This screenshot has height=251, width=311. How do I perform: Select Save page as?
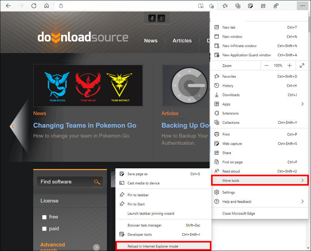coord(163,174)
